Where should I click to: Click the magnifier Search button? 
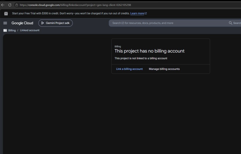(x=234, y=23)
